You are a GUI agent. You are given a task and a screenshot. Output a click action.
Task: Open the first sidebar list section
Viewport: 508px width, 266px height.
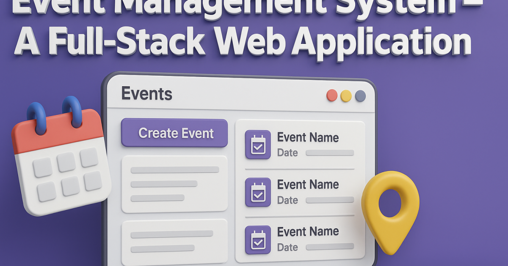coord(174,184)
